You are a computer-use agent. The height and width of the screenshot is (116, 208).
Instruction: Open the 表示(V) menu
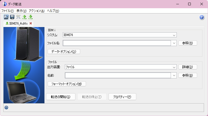tap(21, 11)
